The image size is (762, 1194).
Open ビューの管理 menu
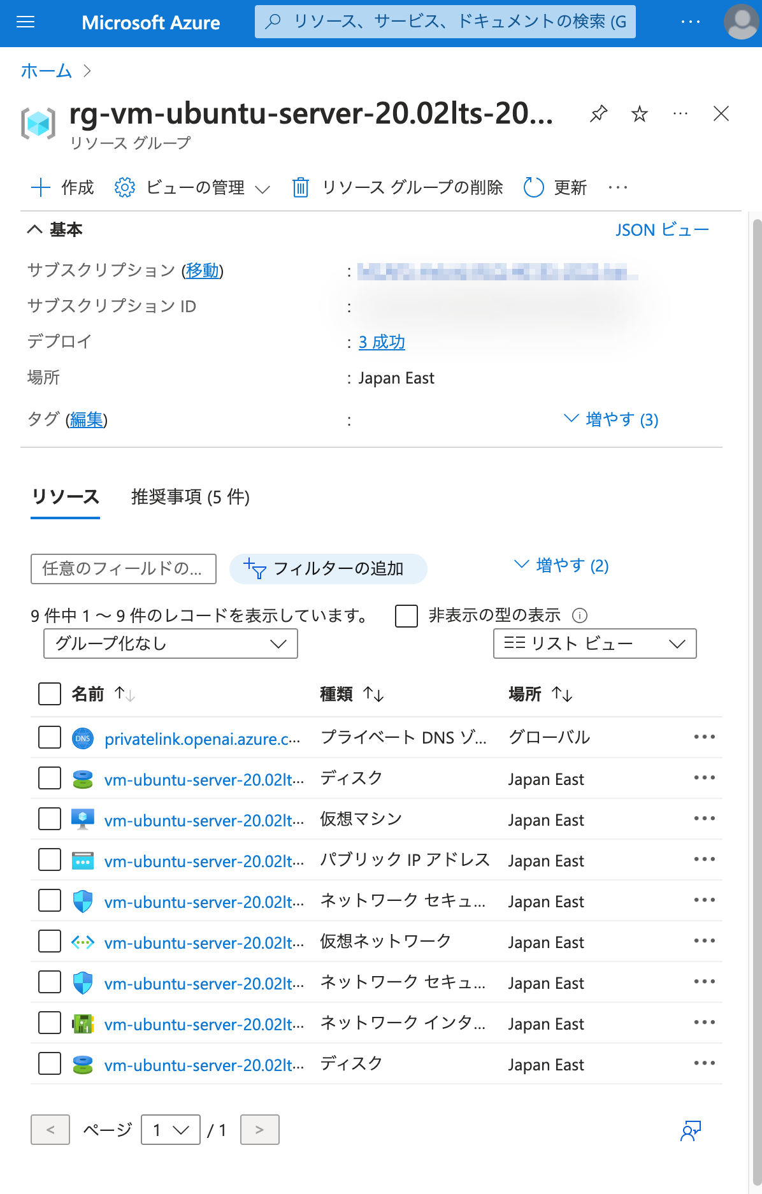pyautogui.click(x=192, y=187)
